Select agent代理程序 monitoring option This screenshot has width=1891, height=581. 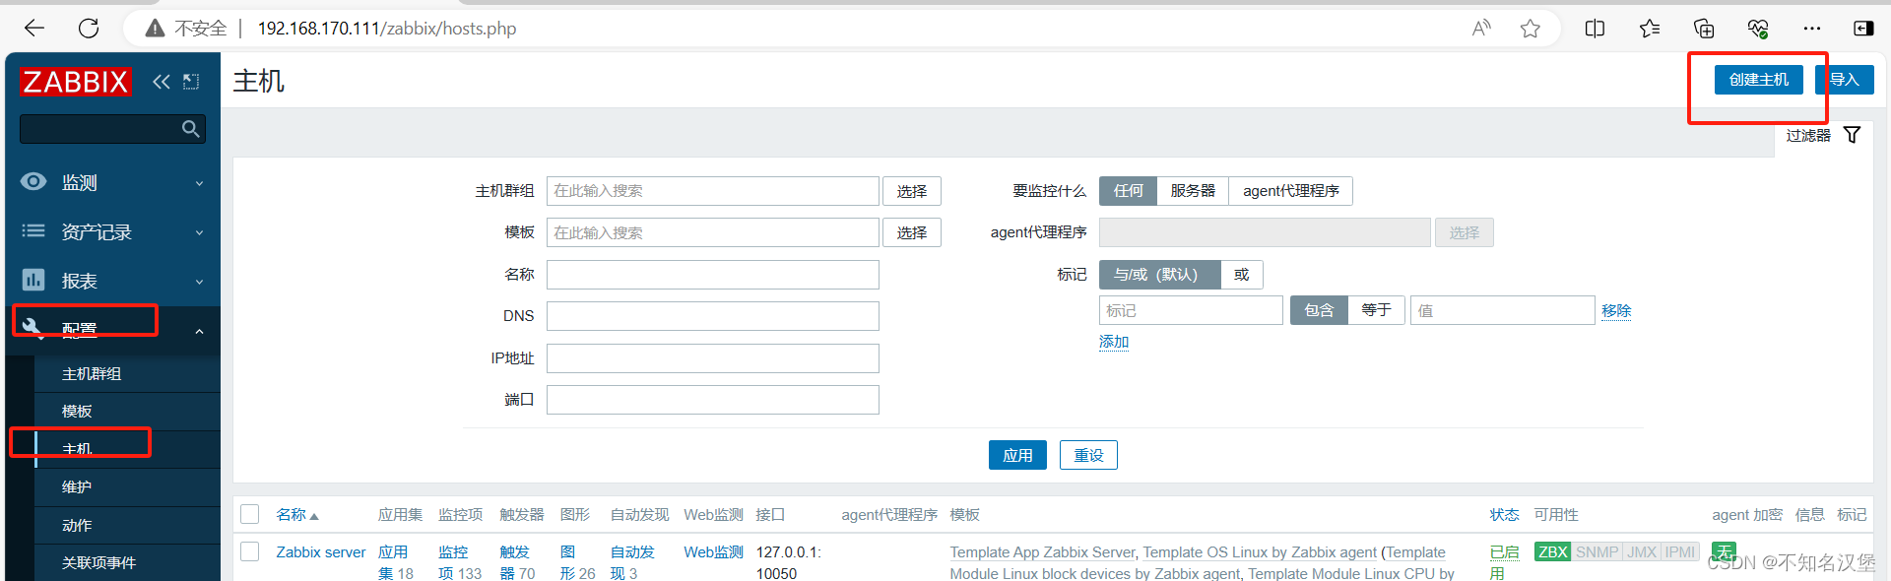(1290, 191)
